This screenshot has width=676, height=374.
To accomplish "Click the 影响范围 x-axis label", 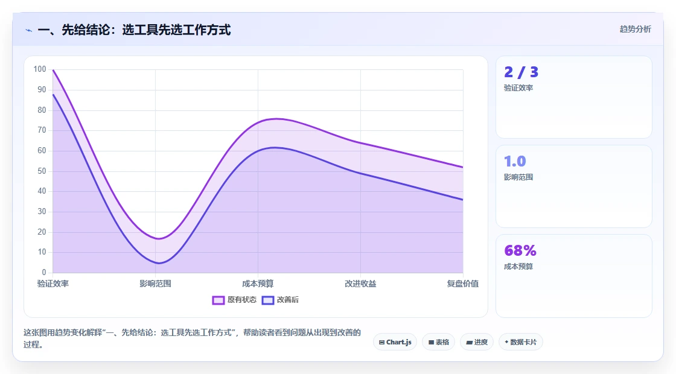I will click(155, 284).
